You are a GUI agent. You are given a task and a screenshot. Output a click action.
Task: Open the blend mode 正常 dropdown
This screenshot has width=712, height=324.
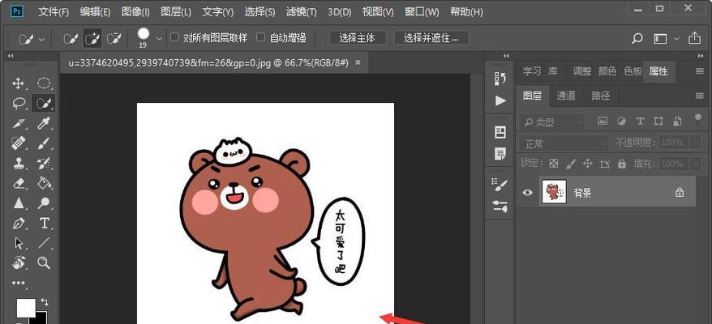[563, 144]
